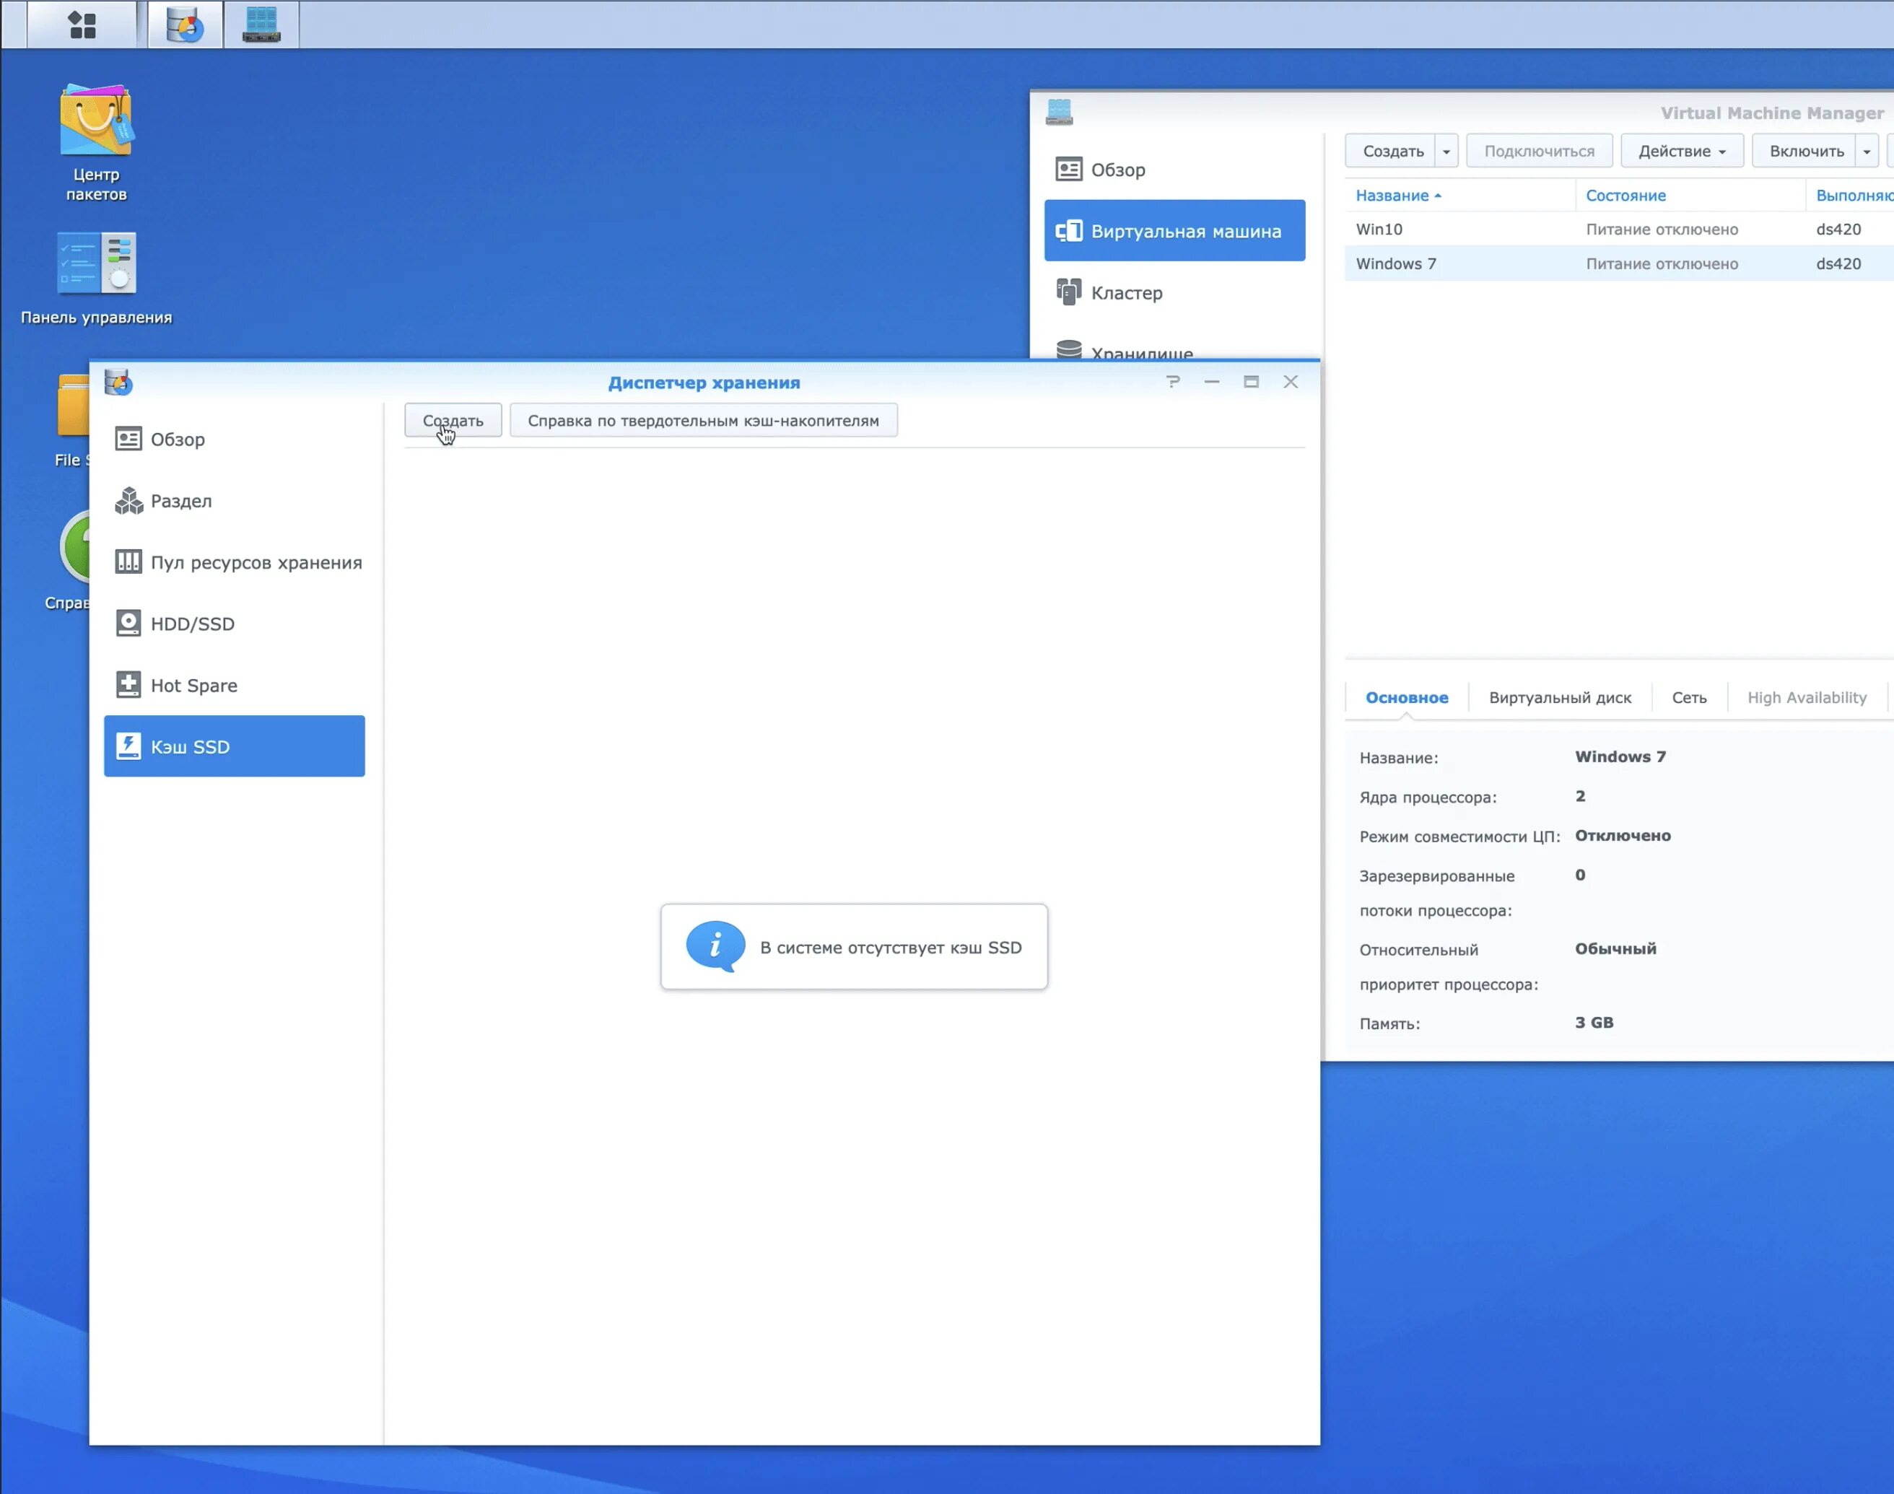
Task: Select the Win10 virtual machine row
Action: (x=1459, y=230)
